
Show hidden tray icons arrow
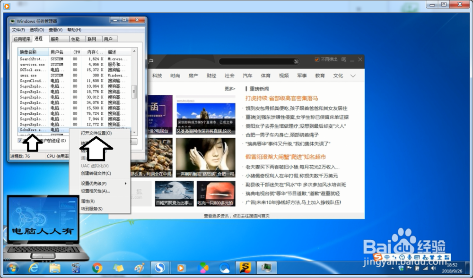pyautogui.click(x=393, y=269)
